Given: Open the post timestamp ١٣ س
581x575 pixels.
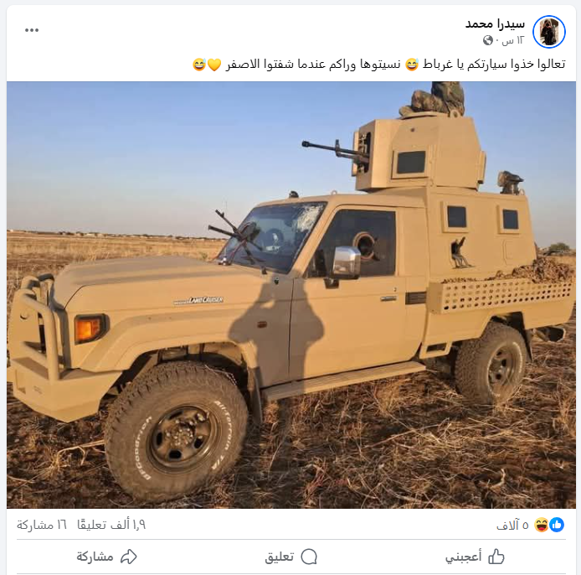Looking at the screenshot, I should point(513,40).
